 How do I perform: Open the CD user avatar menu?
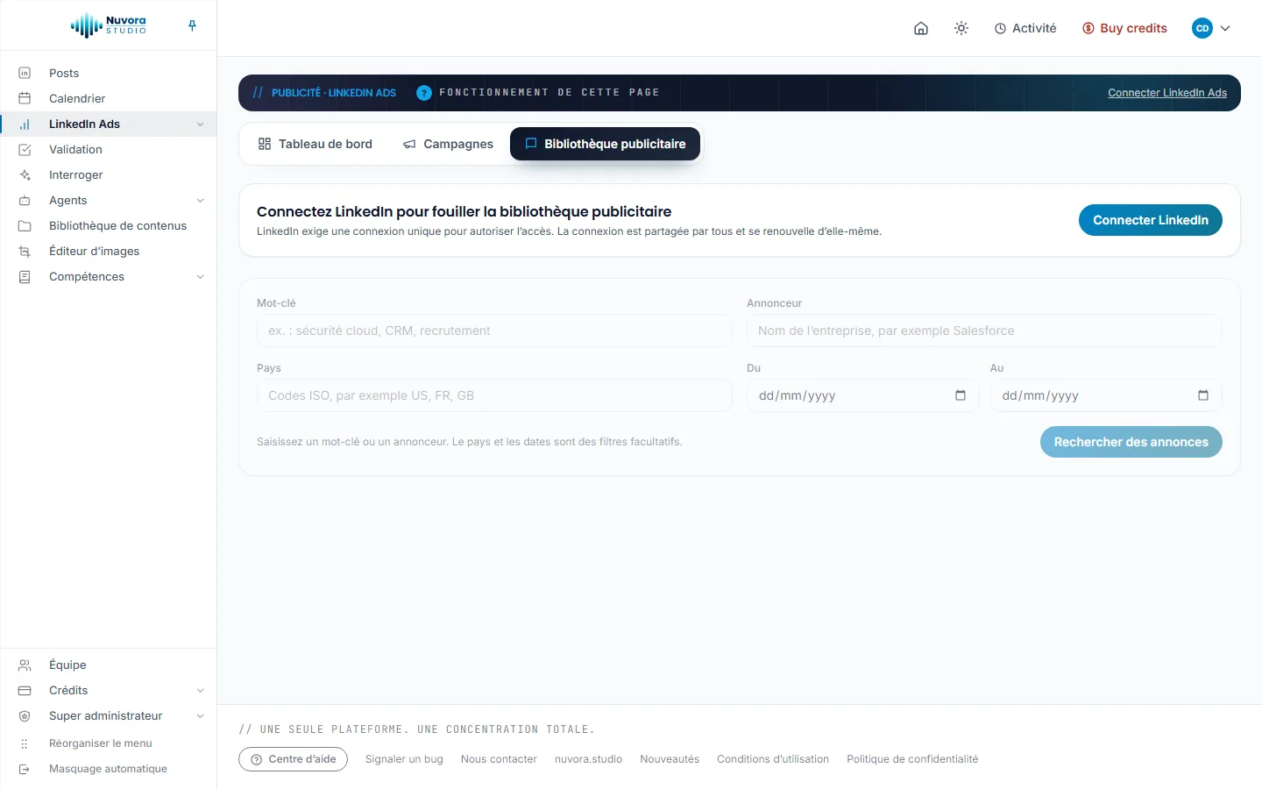[1202, 28]
